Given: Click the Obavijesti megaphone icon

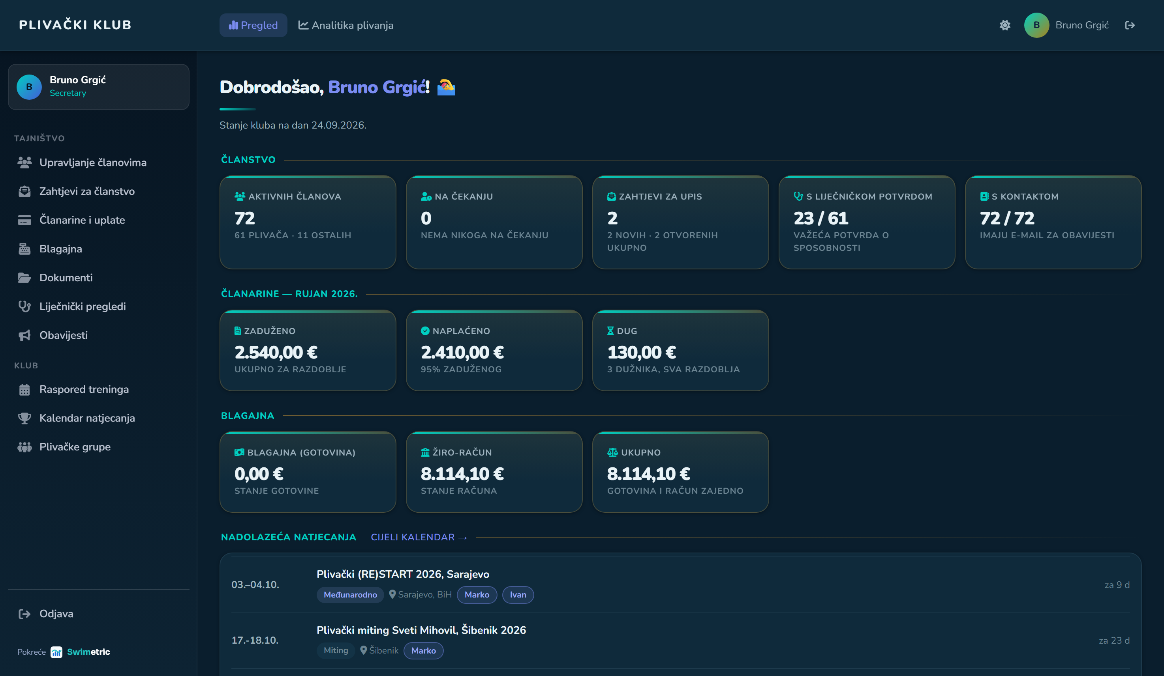Looking at the screenshot, I should click(x=24, y=335).
